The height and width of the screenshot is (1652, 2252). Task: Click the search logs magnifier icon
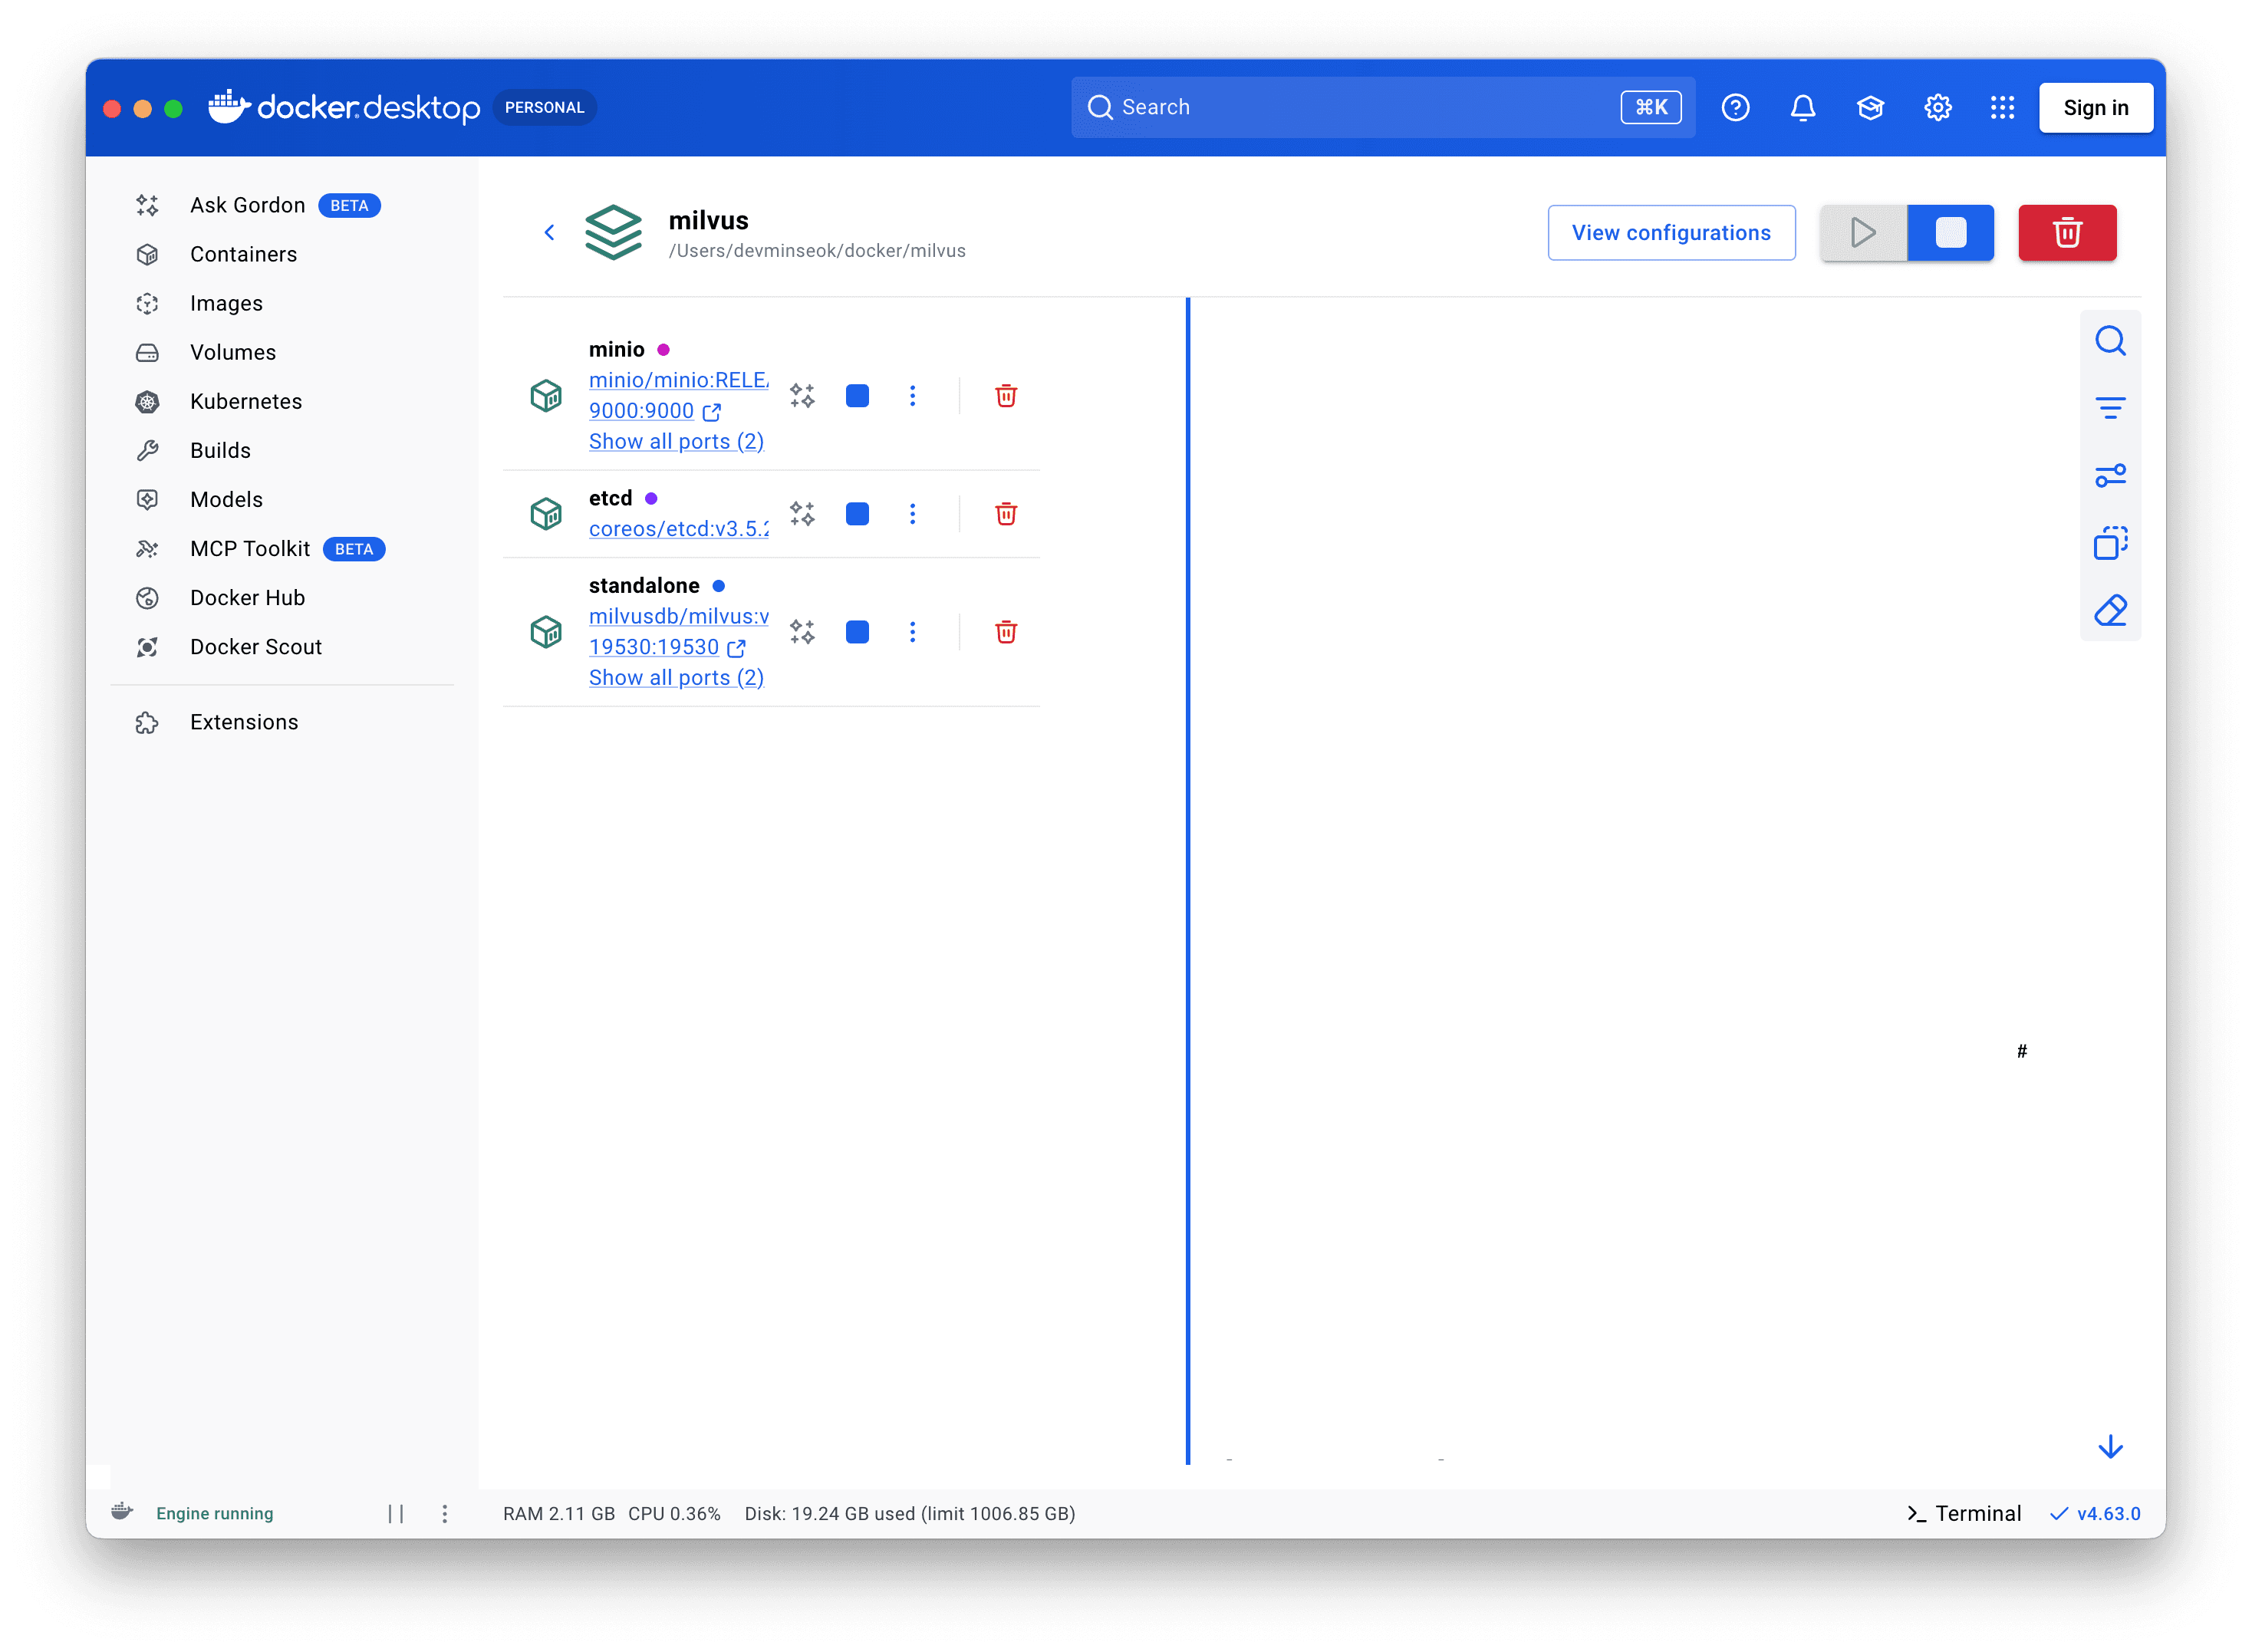2110,341
